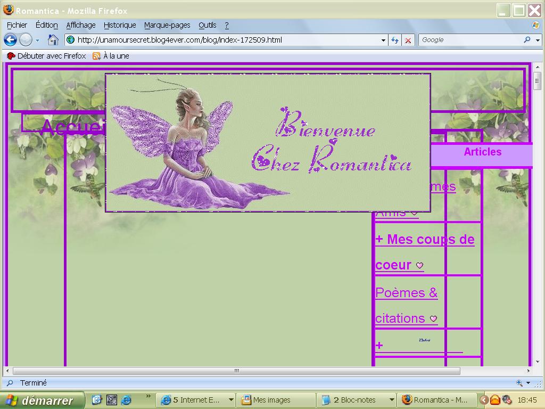Viewport: 545px width, 409px height.
Task: Click the vertical scrollbar down arrow
Action: 538,362
